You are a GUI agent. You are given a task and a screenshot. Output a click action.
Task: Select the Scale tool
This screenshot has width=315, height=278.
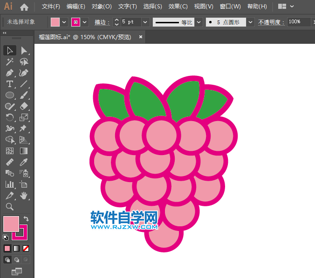(x=24, y=117)
